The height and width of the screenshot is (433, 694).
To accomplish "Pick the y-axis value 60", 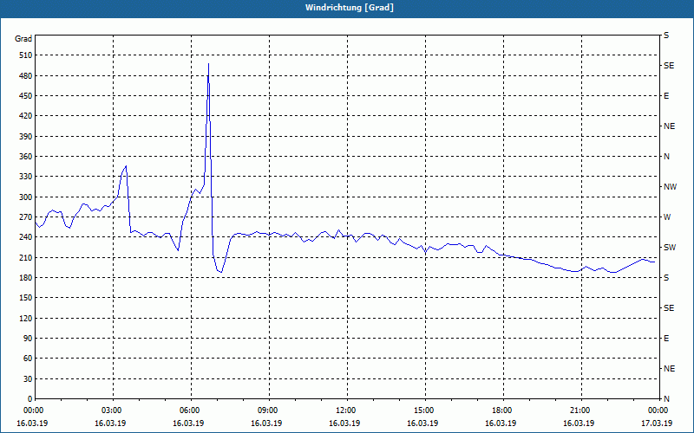I will [28, 359].
